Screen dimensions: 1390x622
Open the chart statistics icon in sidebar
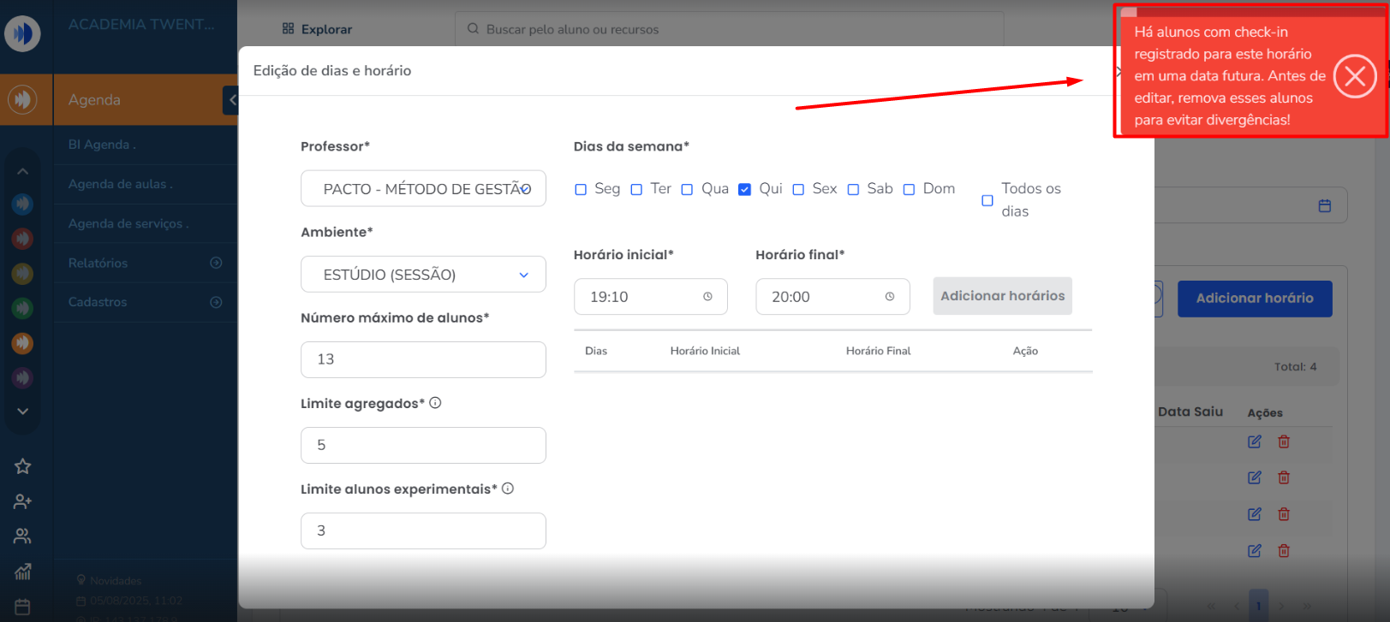coord(23,571)
